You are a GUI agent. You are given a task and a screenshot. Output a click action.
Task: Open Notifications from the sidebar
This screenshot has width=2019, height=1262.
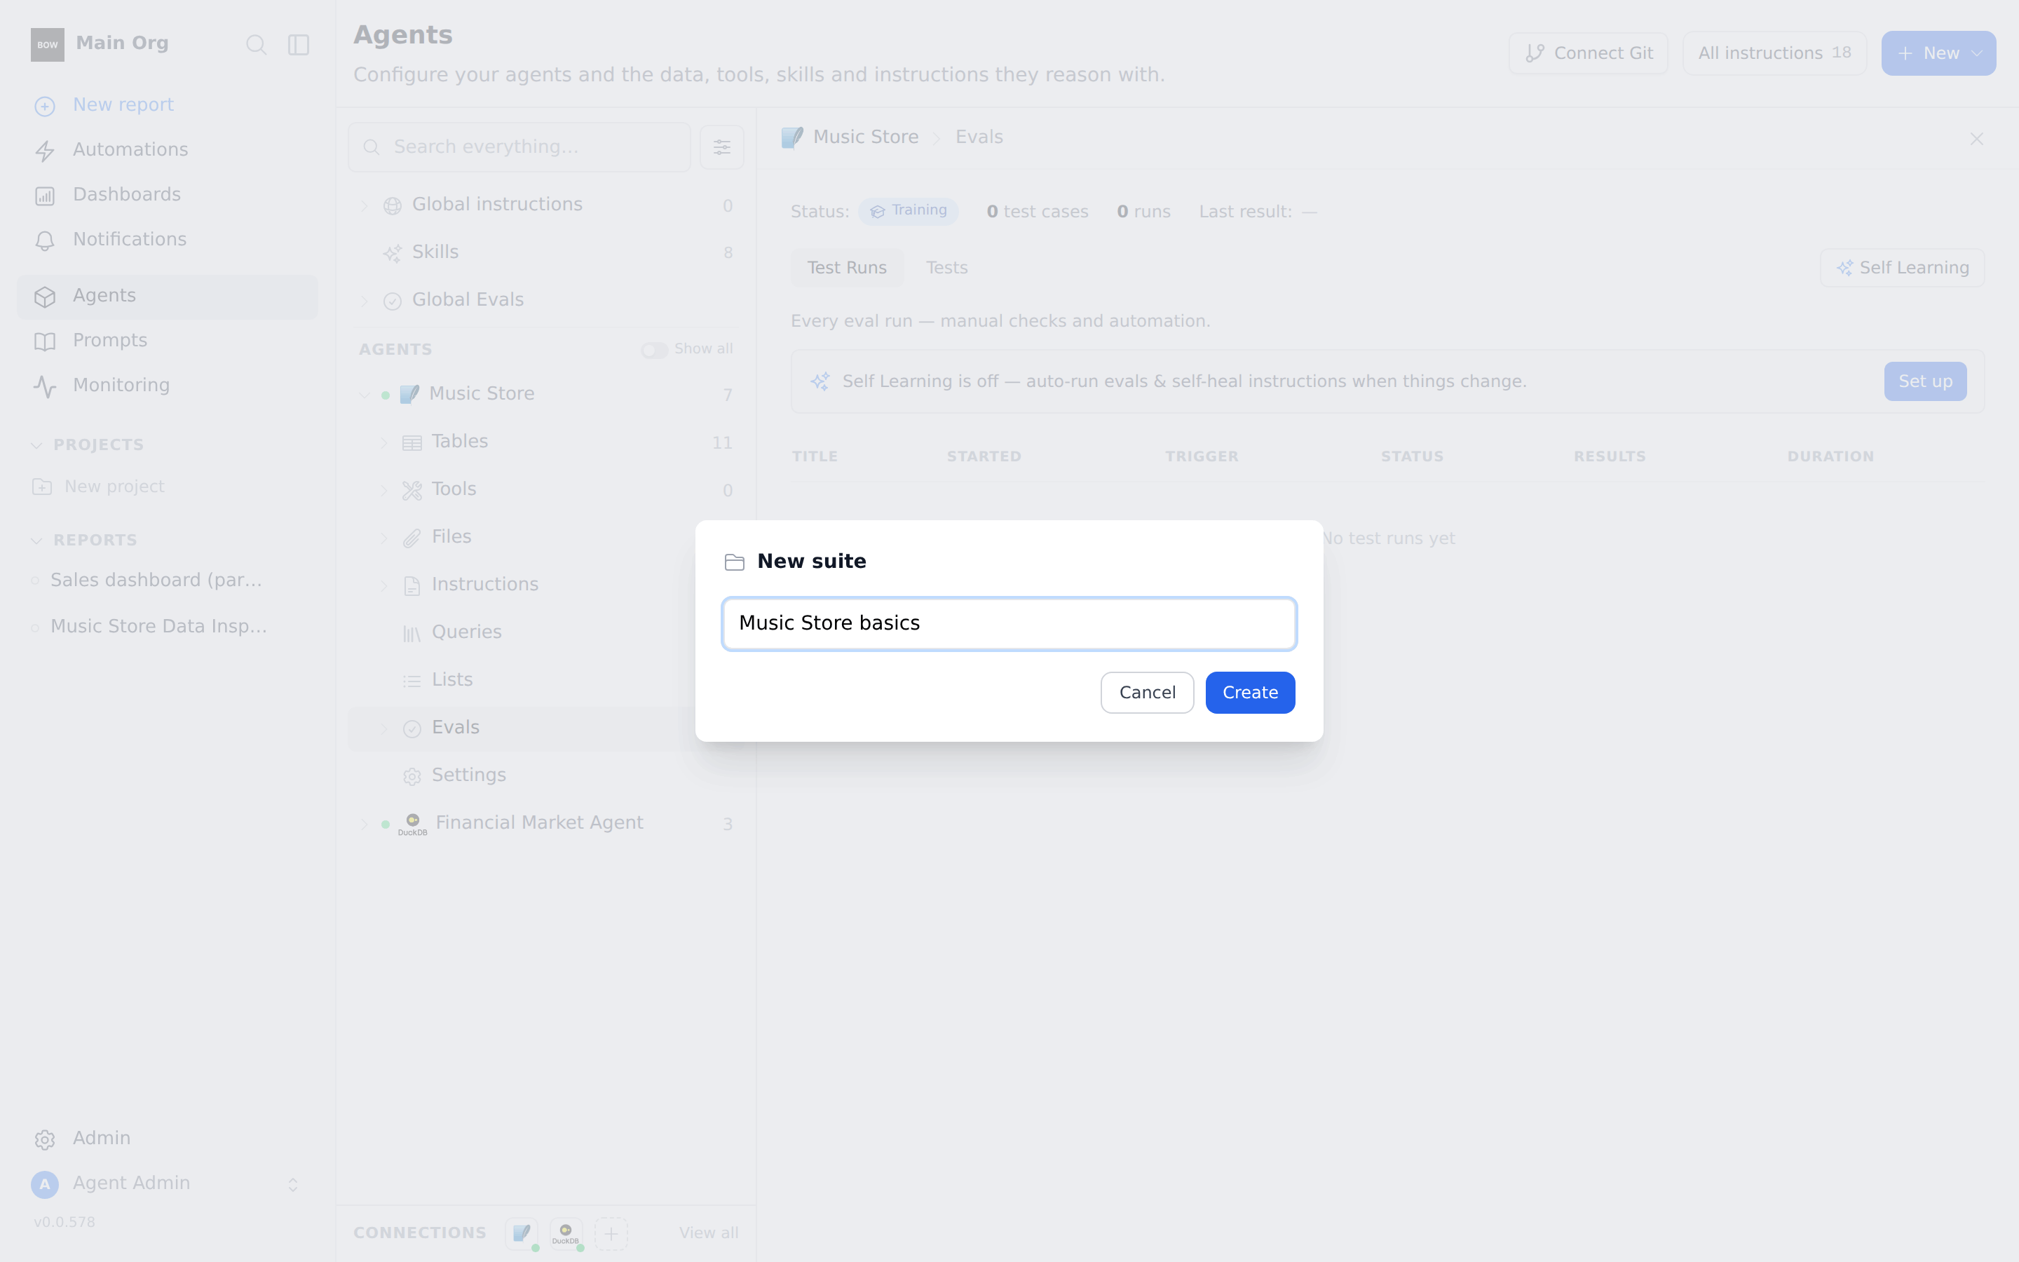pyautogui.click(x=129, y=240)
